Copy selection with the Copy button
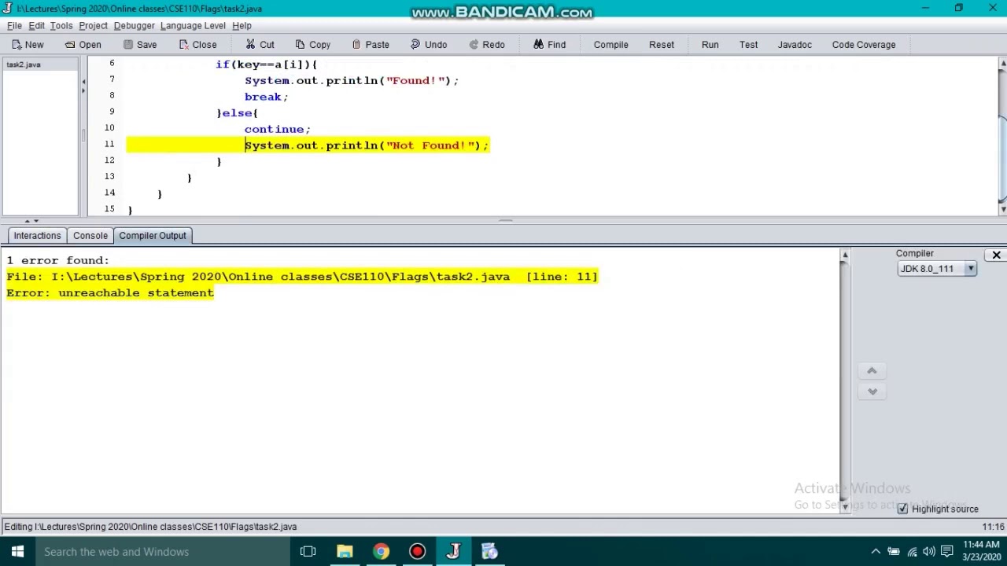Viewport: 1007px width, 566px height. point(312,45)
